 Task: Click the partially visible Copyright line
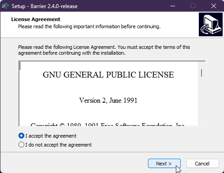[108, 124]
